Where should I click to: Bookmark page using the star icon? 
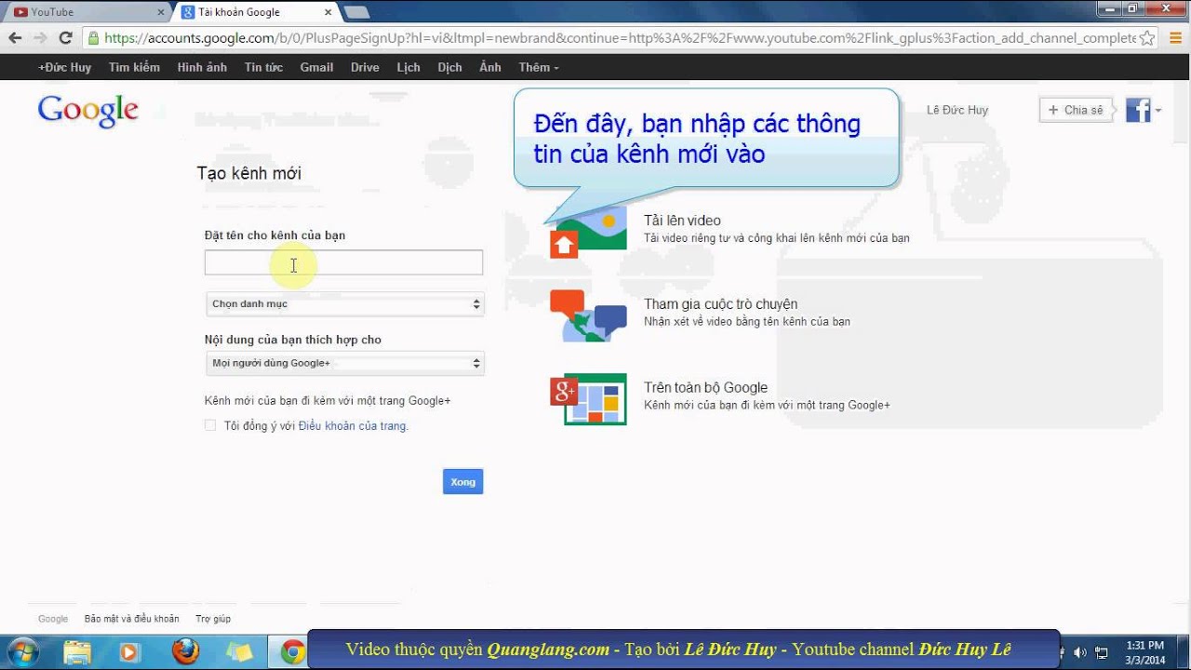click(1147, 38)
